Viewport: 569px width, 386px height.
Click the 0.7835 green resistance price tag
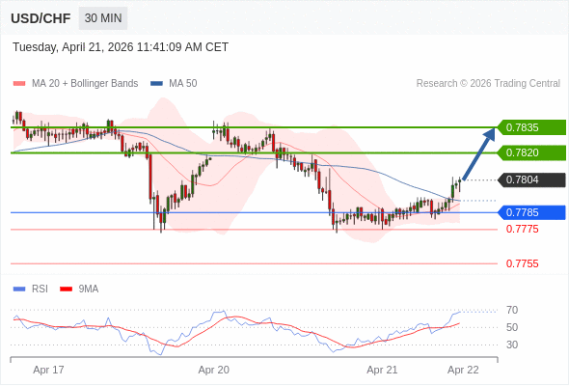(531, 127)
